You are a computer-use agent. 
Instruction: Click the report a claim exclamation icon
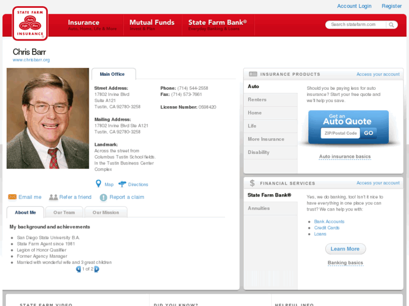tap(104, 198)
